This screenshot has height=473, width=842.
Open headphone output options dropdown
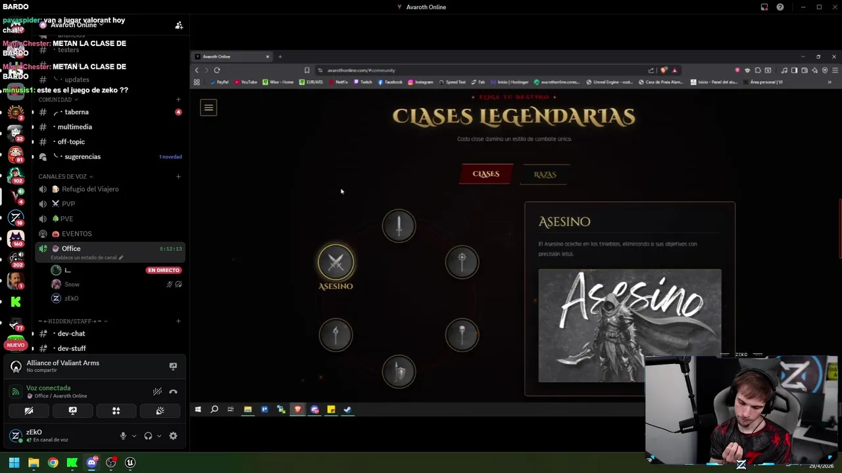[x=159, y=436]
